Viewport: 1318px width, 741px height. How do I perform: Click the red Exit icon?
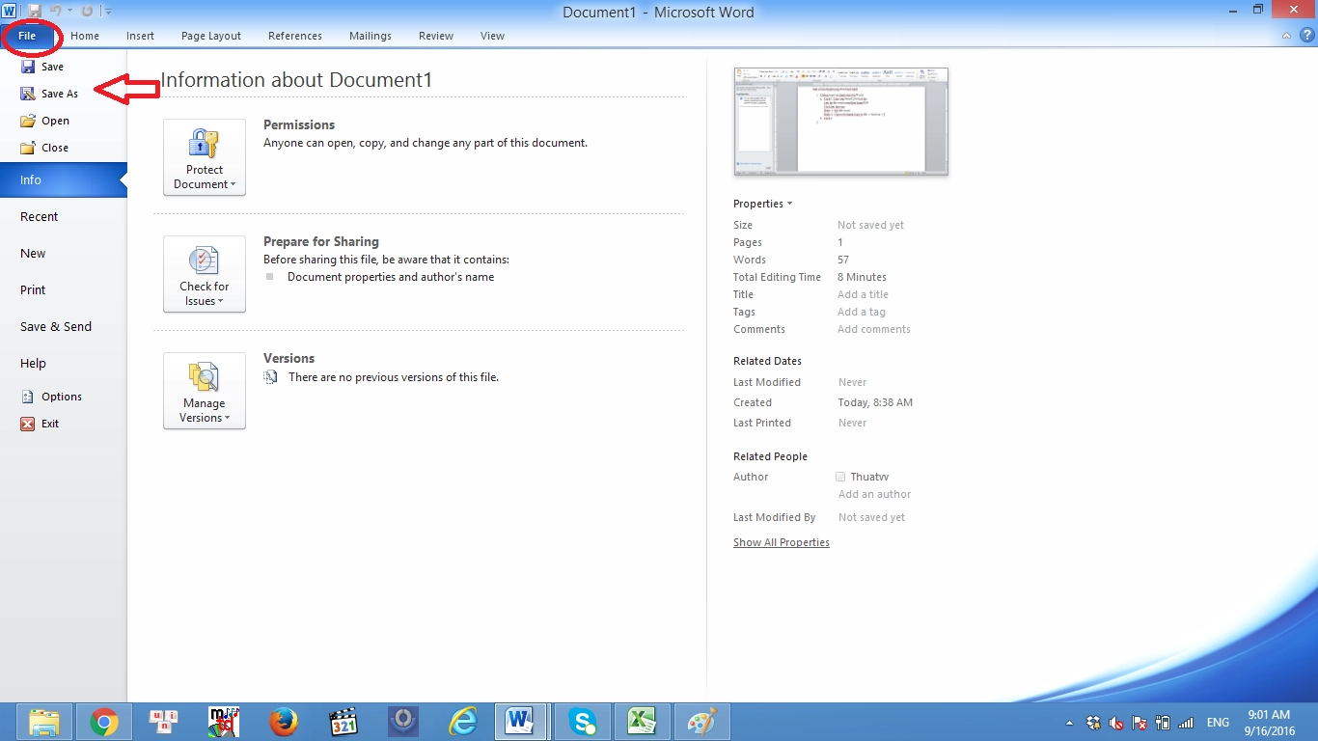(28, 424)
